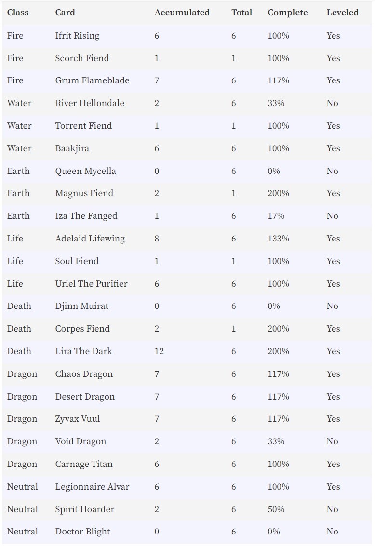The width and height of the screenshot is (375, 546).
Task: Click the Leveled column header
Action: (342, 13)
